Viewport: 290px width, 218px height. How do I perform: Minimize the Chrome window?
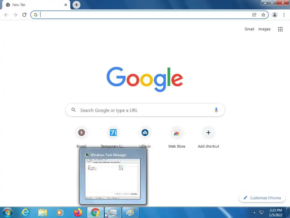pos(265,3)
